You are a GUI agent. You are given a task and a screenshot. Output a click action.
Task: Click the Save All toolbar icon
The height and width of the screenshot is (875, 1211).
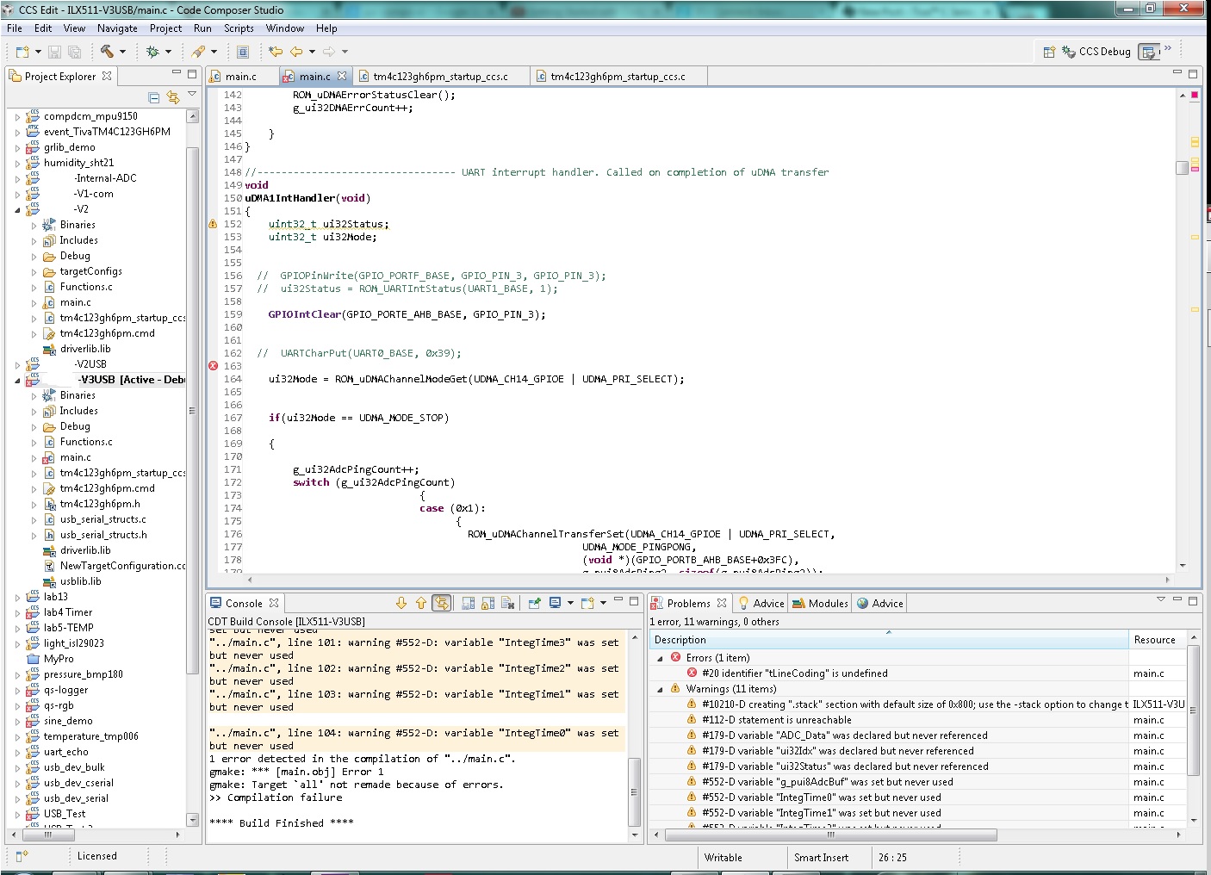[74, 52]
